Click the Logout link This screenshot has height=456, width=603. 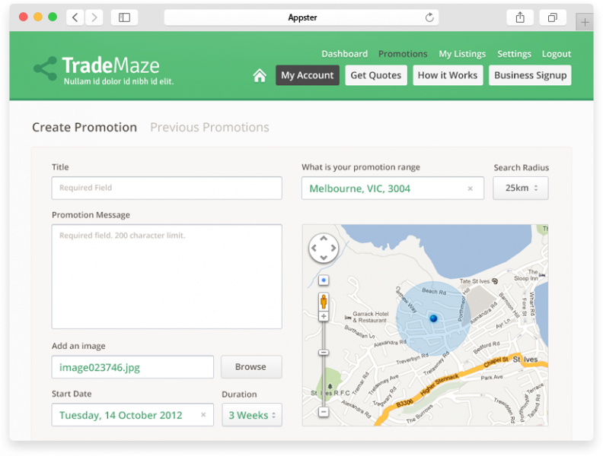[557, 54]
